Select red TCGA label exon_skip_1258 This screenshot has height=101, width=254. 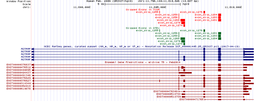[x=167, y=15]
